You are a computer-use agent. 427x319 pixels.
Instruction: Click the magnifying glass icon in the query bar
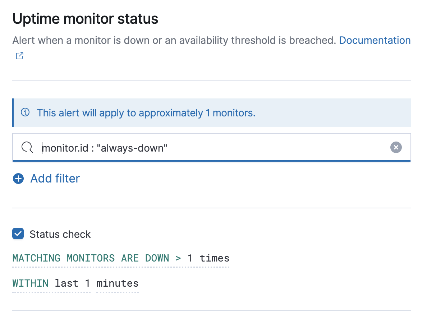coord(27,147)
